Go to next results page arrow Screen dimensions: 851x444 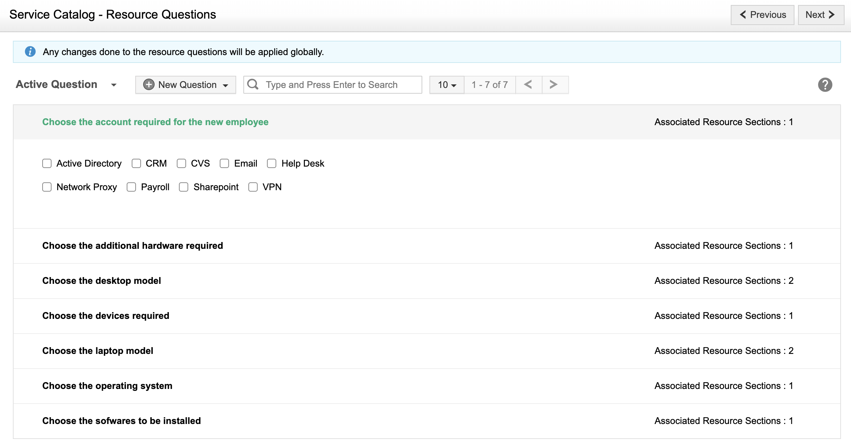[553, 85]
